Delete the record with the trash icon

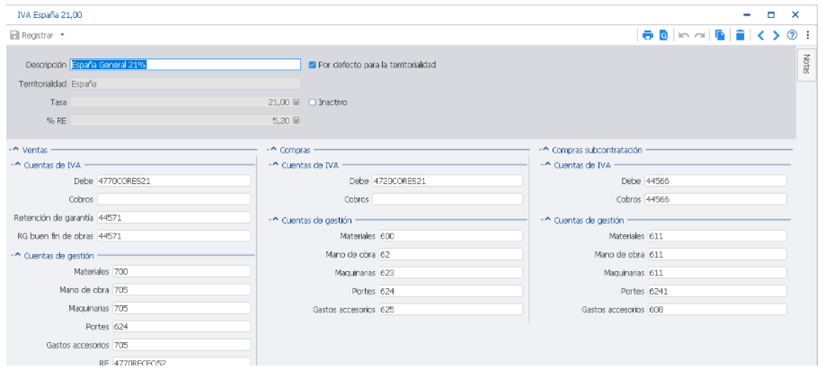pyautogui.click(x=740, y=35)
